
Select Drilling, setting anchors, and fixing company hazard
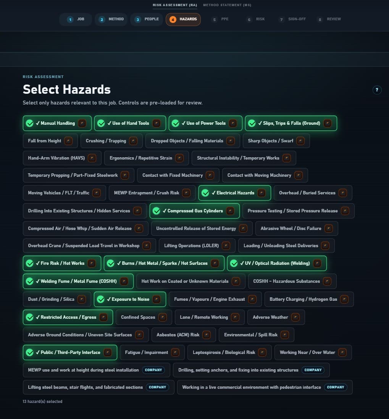(x=252, y=370)
